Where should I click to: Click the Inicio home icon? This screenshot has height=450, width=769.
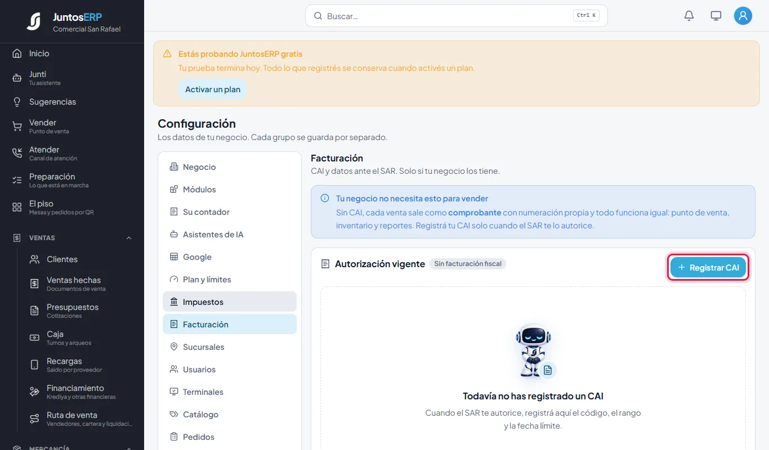pyautogui.click(x=17, y=53)
